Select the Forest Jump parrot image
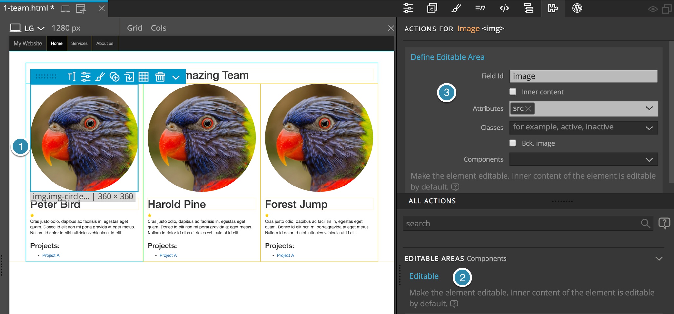This screenshot has width=674, height=314. click(x=319, y=138)
